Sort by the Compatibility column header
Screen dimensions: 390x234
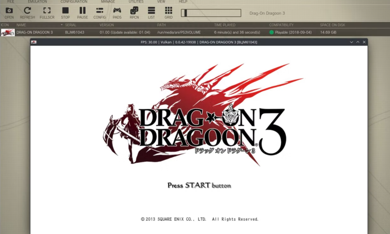coord(281,25)
